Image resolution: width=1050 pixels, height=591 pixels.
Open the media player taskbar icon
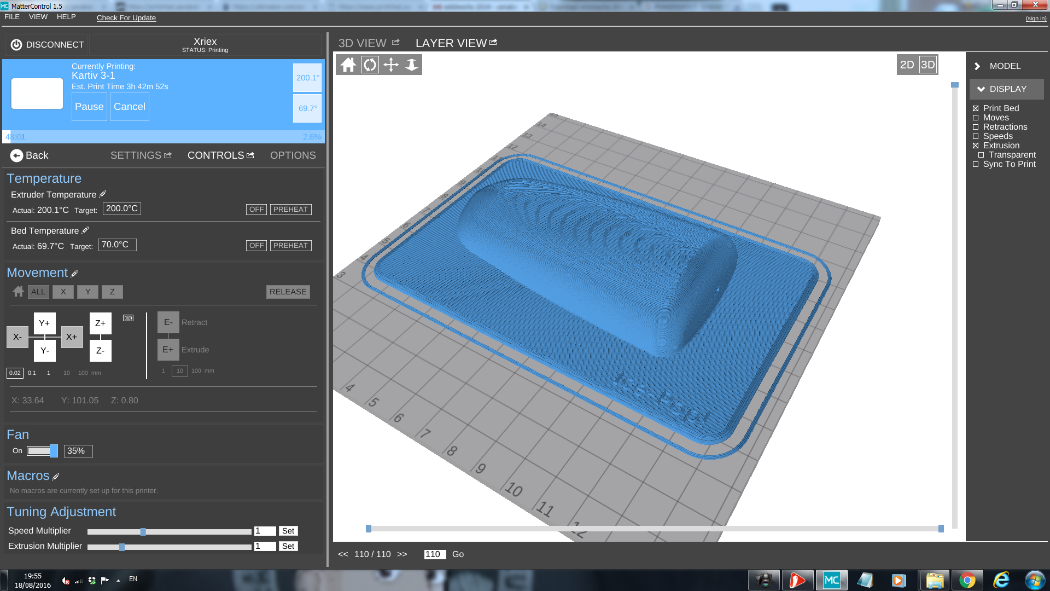(x=900, y=580)
